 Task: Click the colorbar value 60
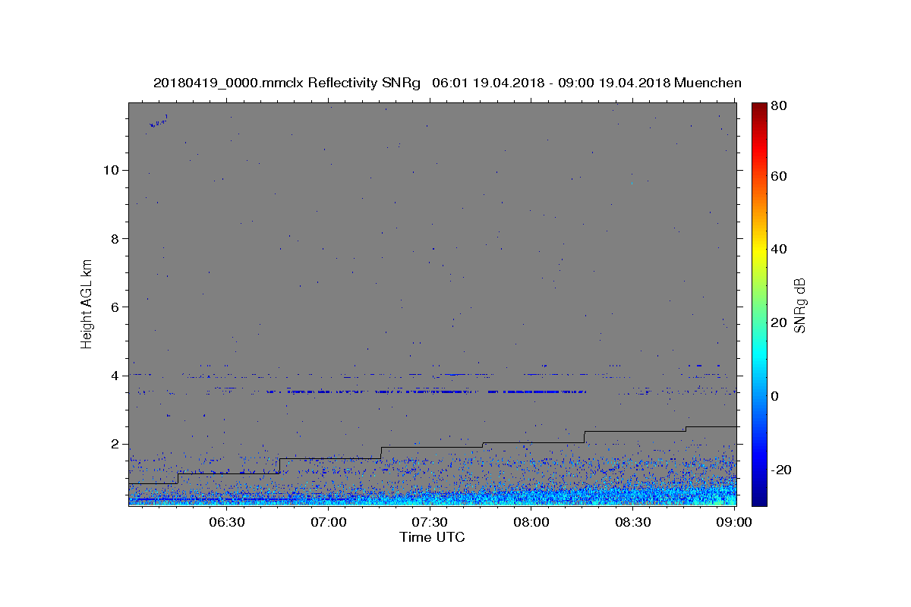(x=780, y=176)
